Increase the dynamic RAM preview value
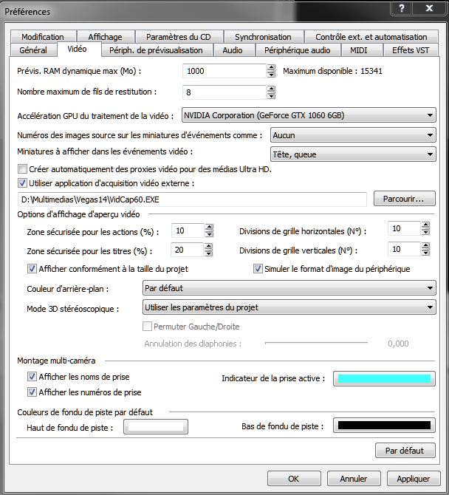 [271, 67]
